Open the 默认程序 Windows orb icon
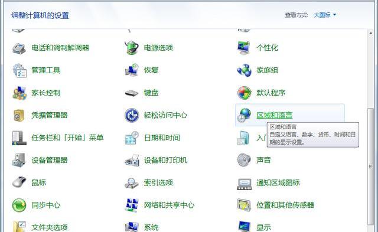378x232 pixels. point(244,93)
